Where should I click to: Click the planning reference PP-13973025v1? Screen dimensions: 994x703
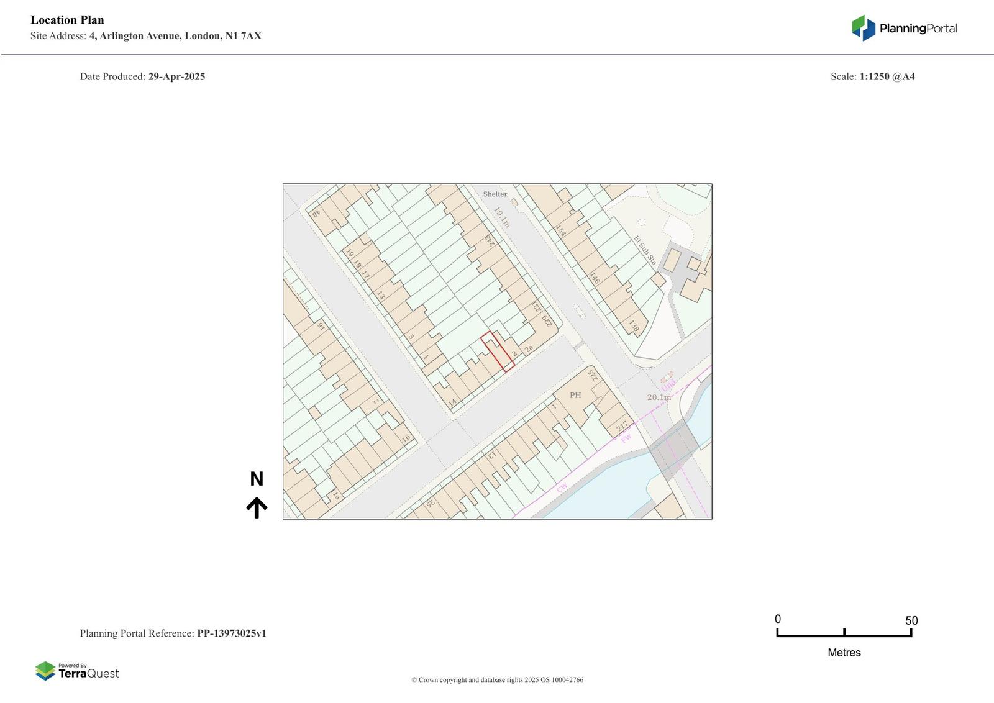click(x=232, y=633)
